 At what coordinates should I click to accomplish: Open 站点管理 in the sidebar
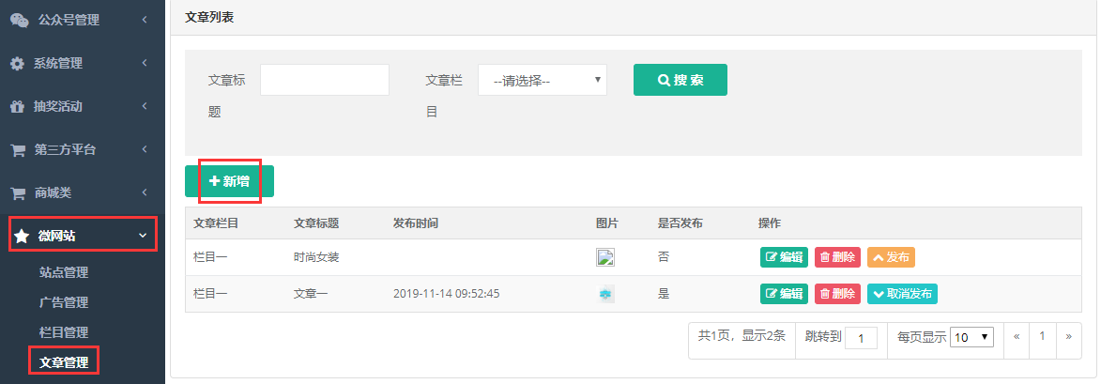64,272
